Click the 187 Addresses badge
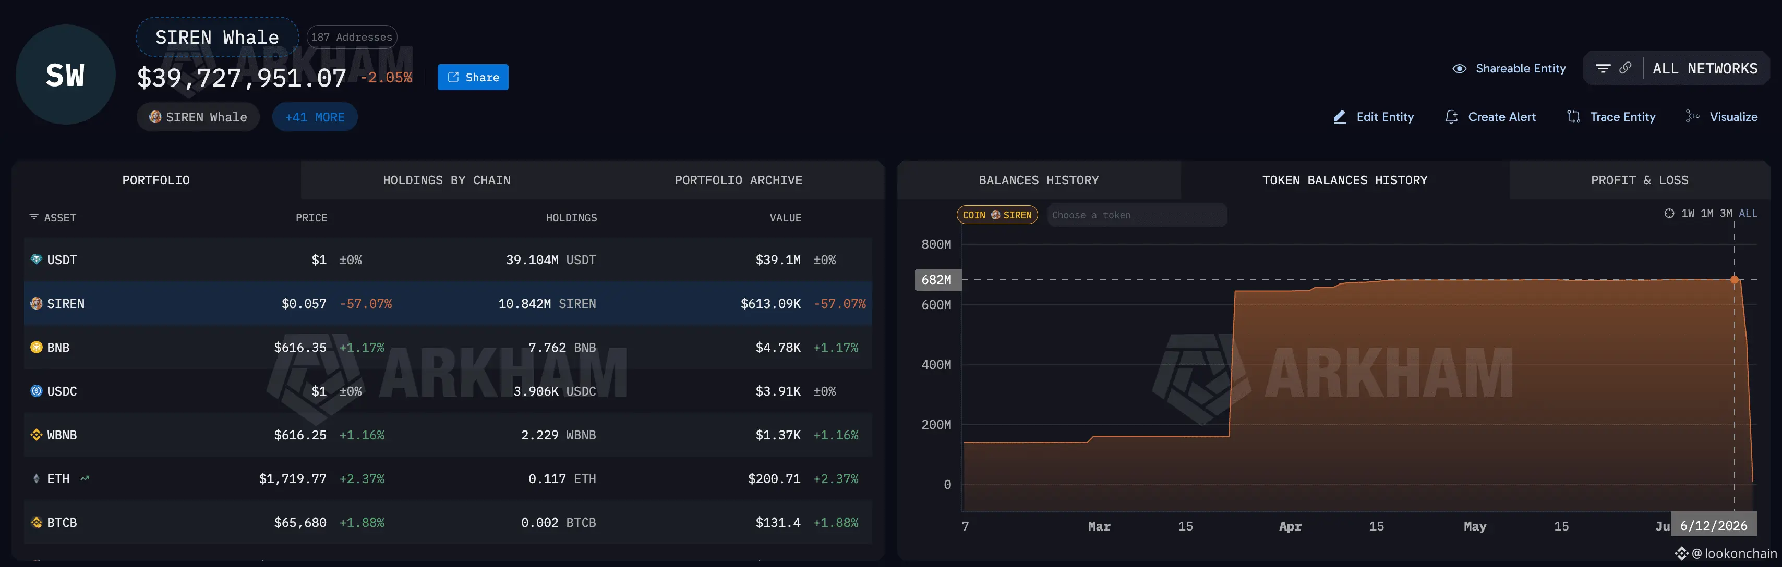1782x567 pixels. pyautogui.click(x=352, y=38)
